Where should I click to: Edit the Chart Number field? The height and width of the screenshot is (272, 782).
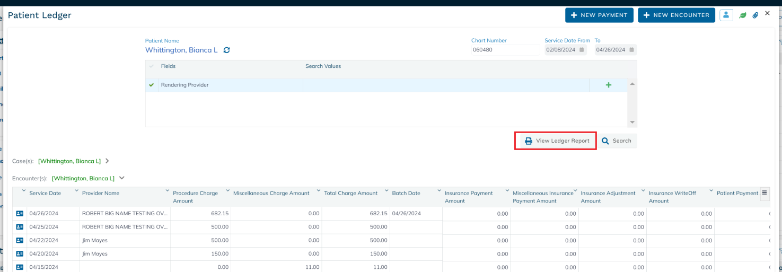505,50
